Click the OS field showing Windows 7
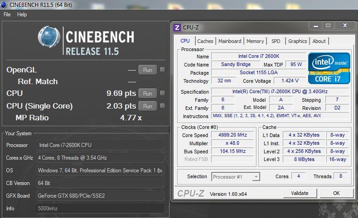The image size is (358, 218). [x=100, y=171]
